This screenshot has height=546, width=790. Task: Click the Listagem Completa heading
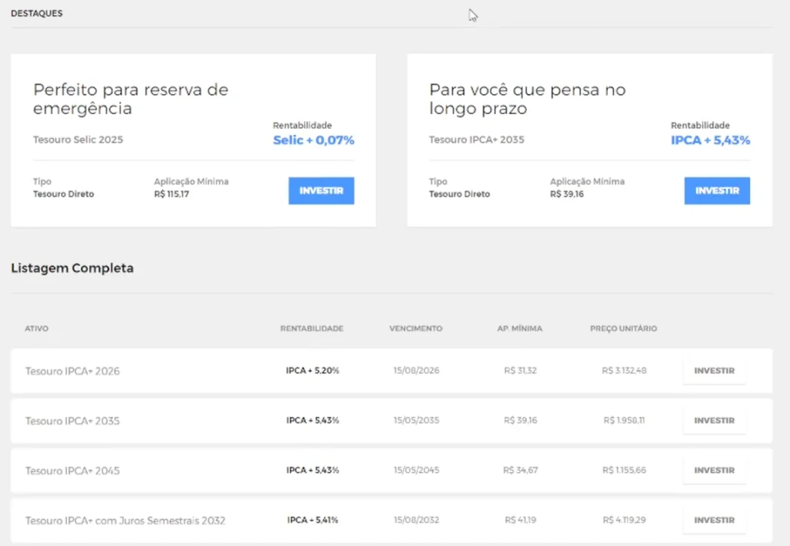coord(73,268)
